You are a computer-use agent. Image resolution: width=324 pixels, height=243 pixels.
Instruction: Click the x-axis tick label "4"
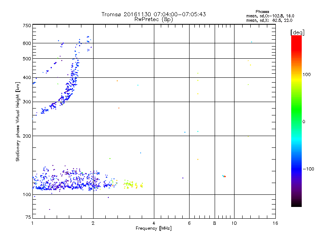point(154,223)
